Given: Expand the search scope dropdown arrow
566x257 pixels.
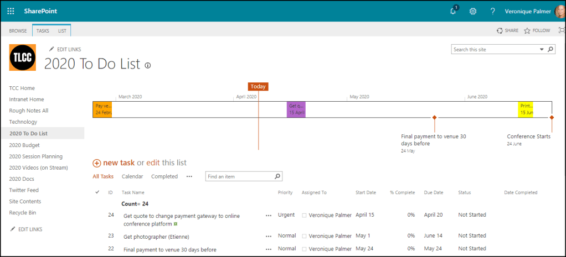Looking at the screenshot, I should 542,50.
